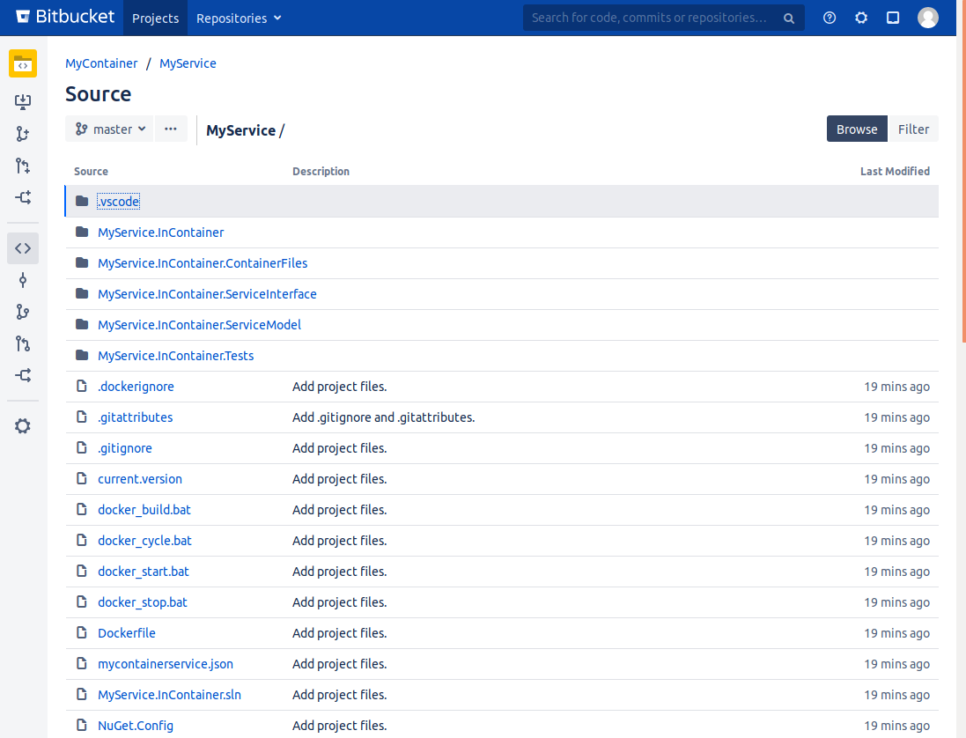Open the master branch selector dropdown arrow

pos(143,129)
